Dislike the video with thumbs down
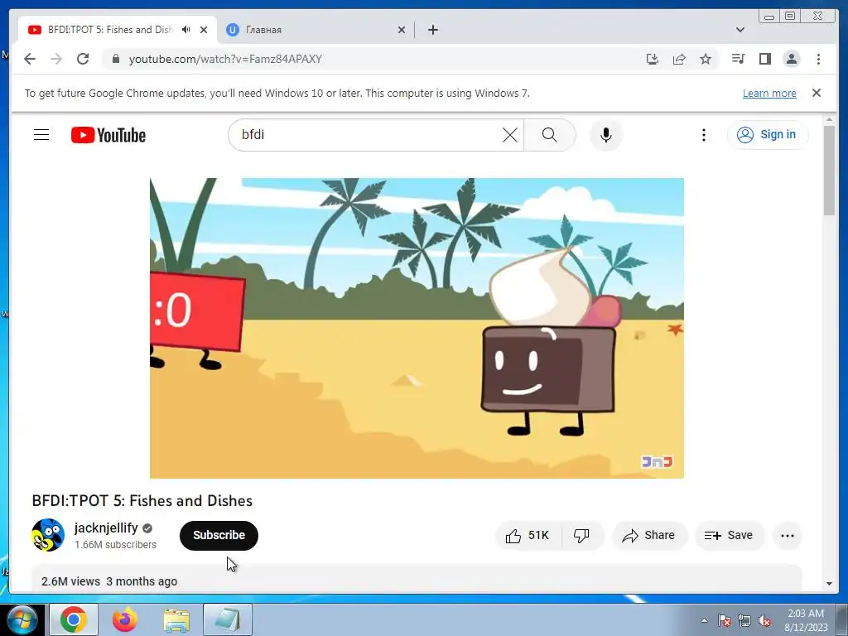The width and height of the screenshot is (848, 636). [x=582, y=536]
